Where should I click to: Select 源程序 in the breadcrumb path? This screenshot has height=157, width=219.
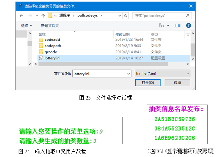pyautogui.click(x=64, y=15)
